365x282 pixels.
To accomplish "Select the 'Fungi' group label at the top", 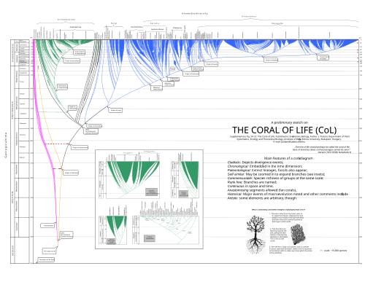I will [x=114, y=23].
